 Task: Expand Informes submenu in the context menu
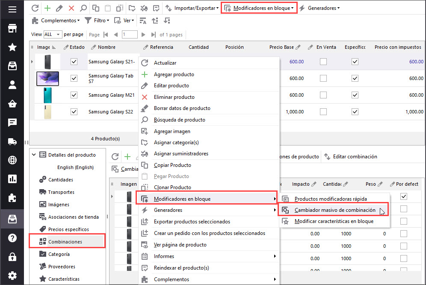pyautogui.click(x=209, y=256)
